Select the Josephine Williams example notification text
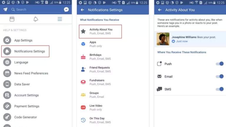Screen dimensions: 226x127 (x=194, y=37)
